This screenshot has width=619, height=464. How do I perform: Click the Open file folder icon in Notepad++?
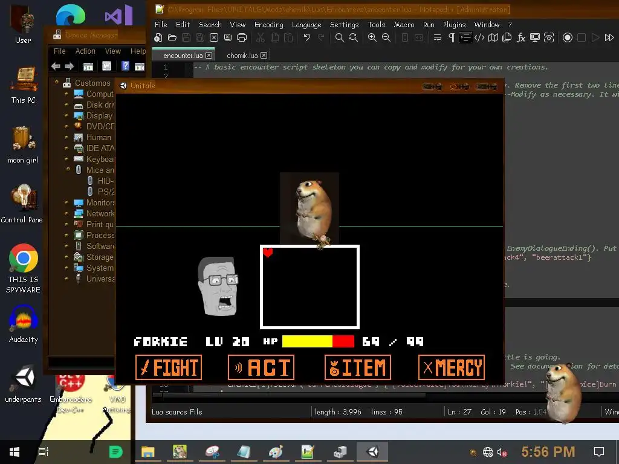172,37
